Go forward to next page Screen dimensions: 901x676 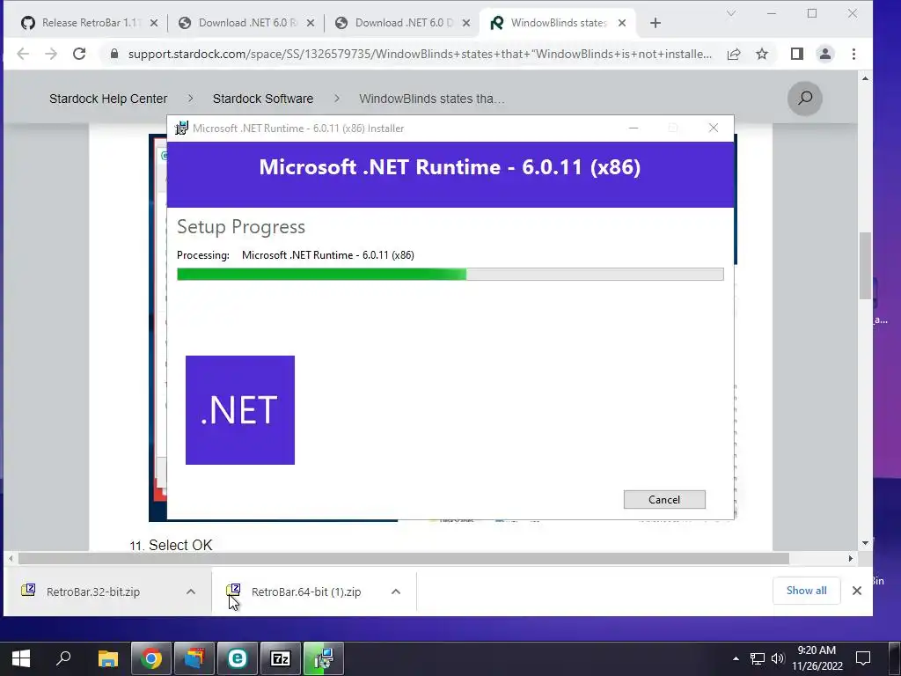coord(51,54)
